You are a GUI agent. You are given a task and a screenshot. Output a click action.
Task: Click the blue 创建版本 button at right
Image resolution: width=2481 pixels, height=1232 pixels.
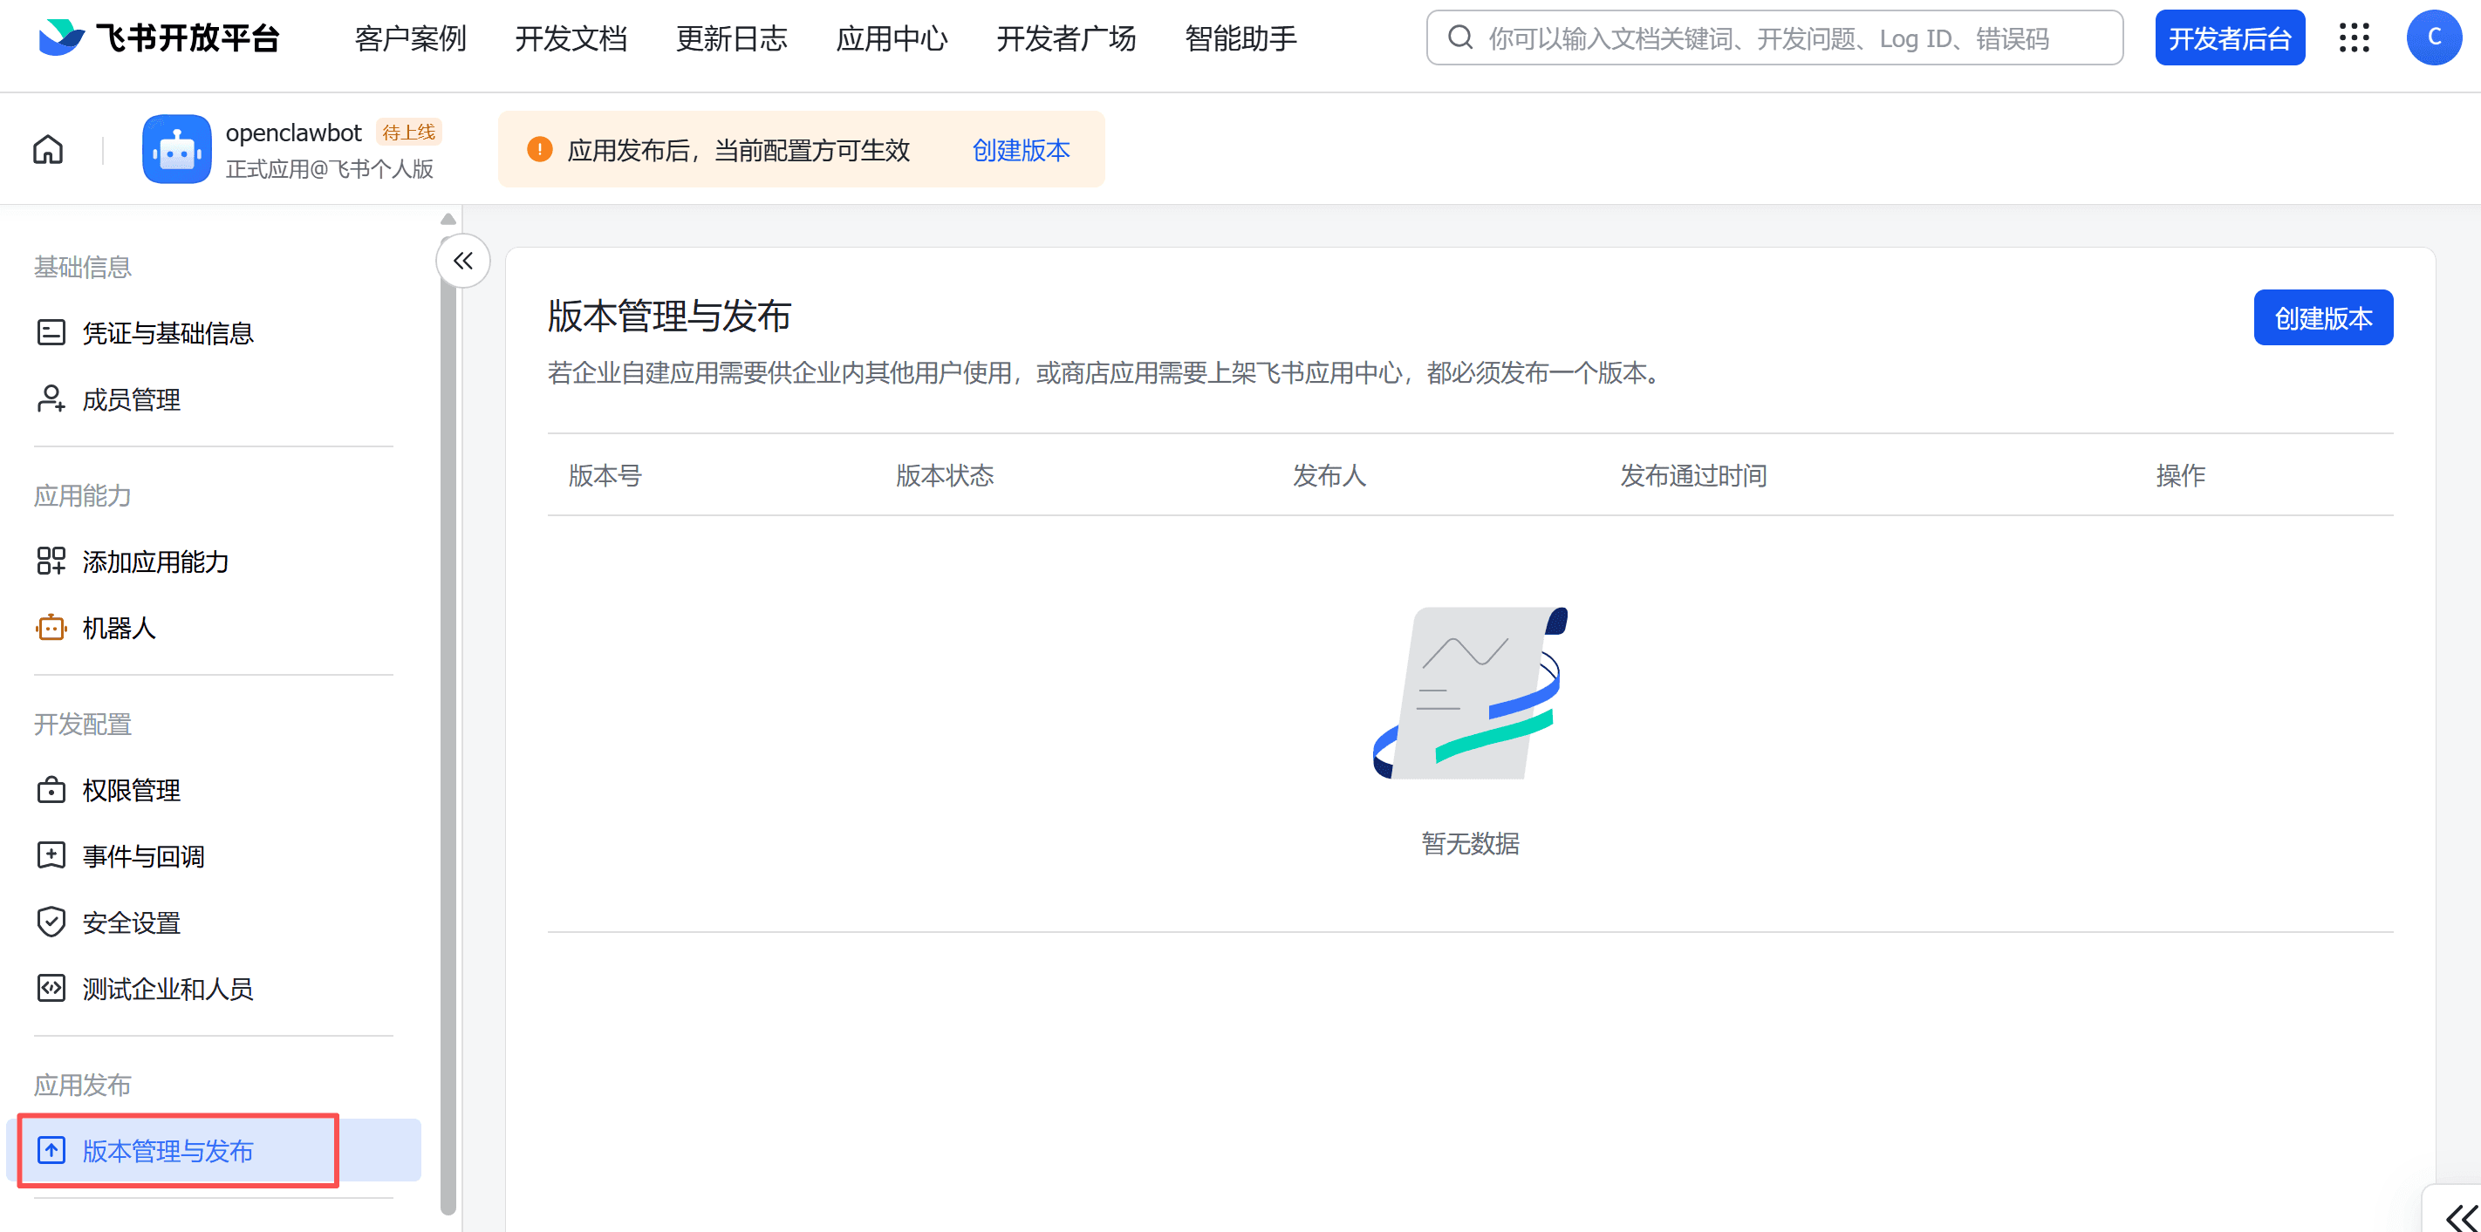click(2323, 317)
